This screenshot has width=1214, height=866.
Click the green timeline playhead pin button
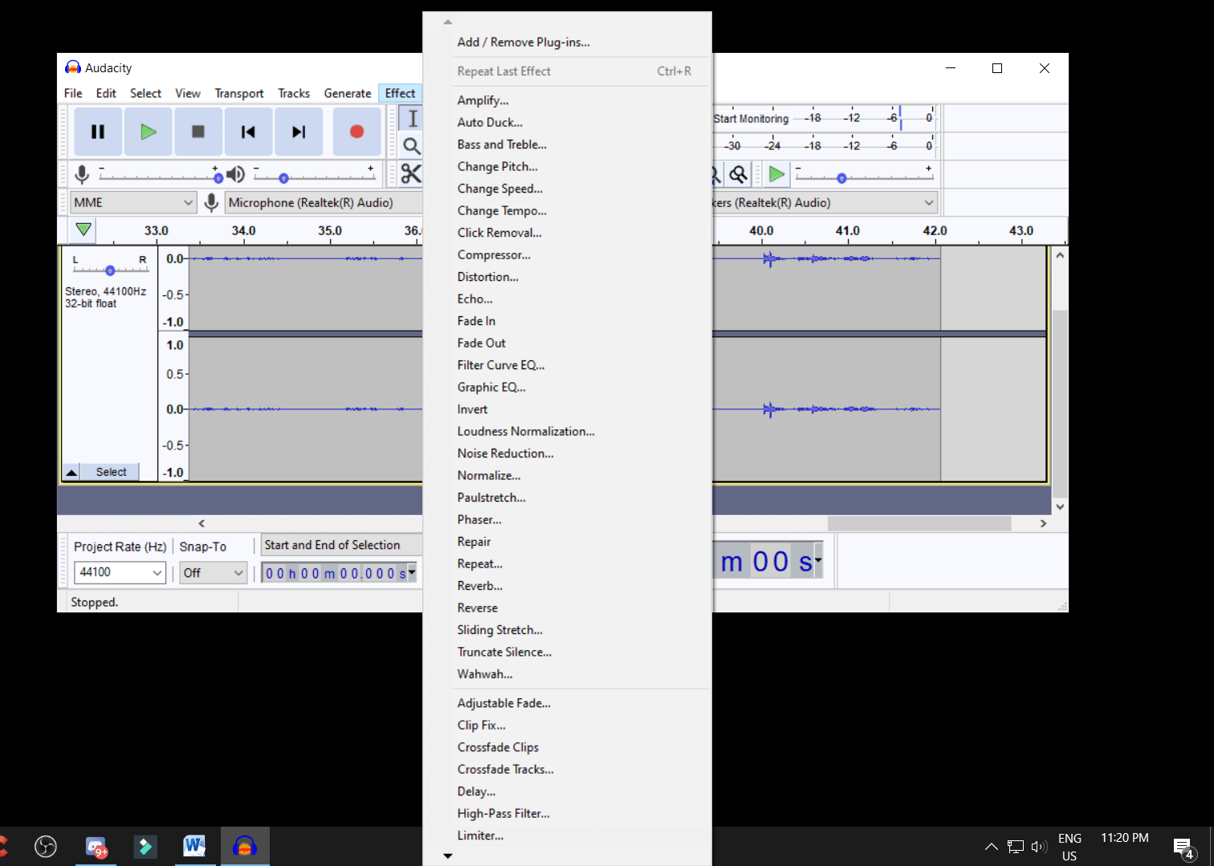point(84,230)
